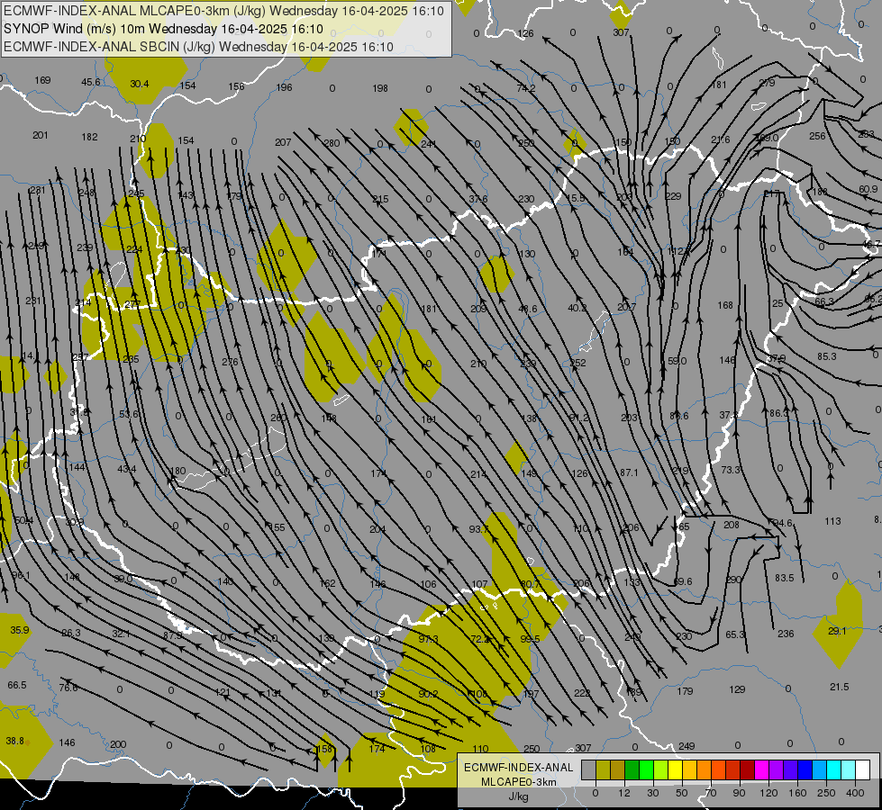Viewport: 882px width, 810px height.
Task: Click the legend tick label 160
Action: [797, 793]
